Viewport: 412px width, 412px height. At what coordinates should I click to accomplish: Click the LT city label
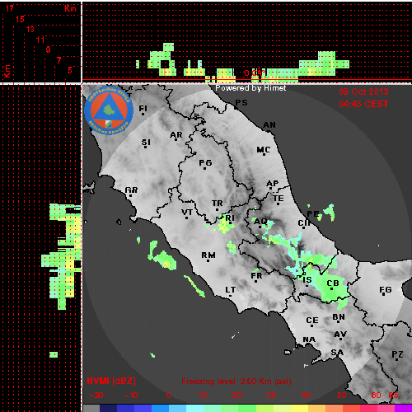tap(231, 290)
